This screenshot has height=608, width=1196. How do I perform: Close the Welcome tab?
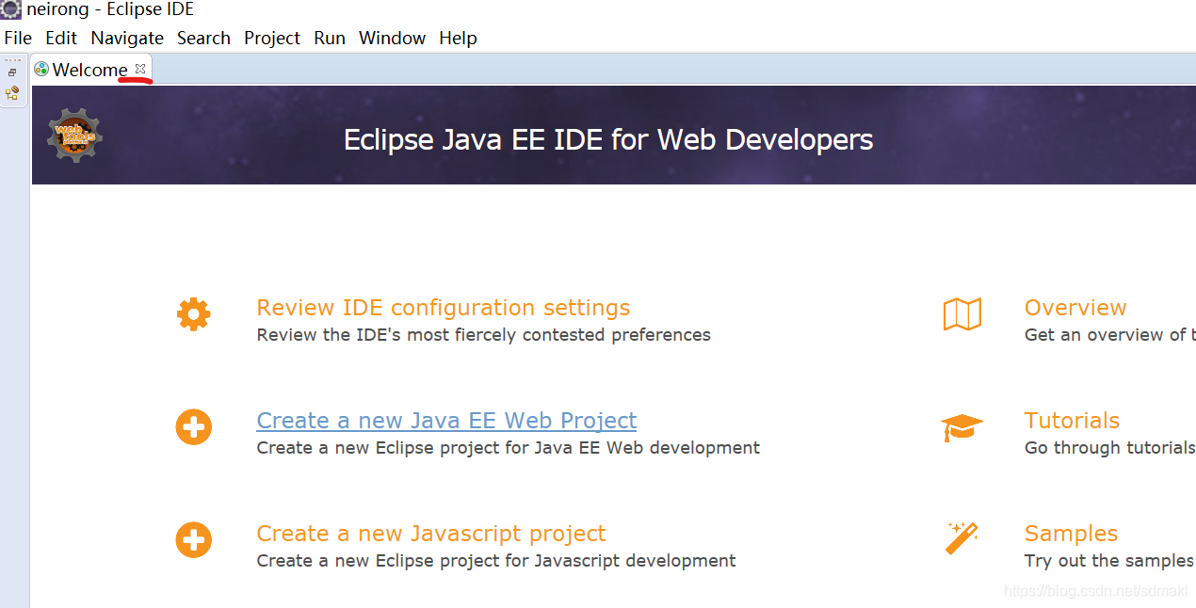pos(140,69)
